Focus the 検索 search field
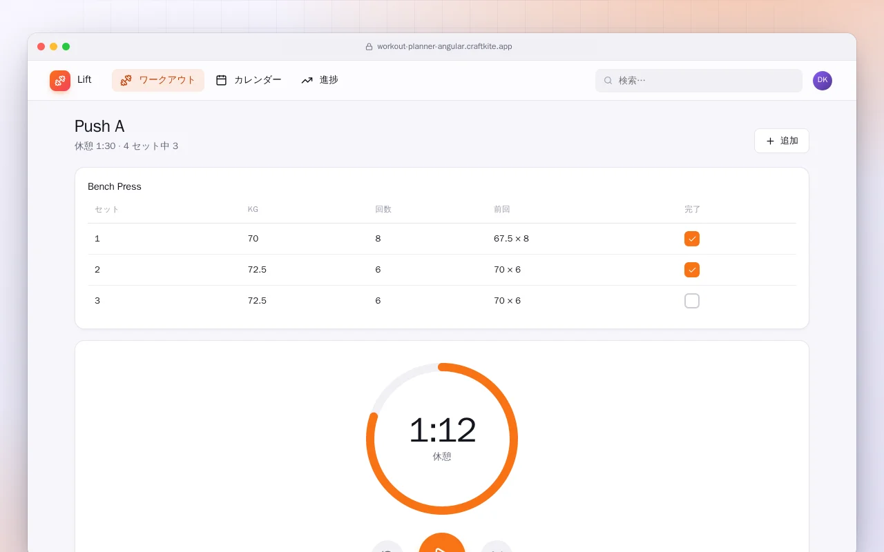This screenshot has height=552, width=884. [x=699, y=81]
